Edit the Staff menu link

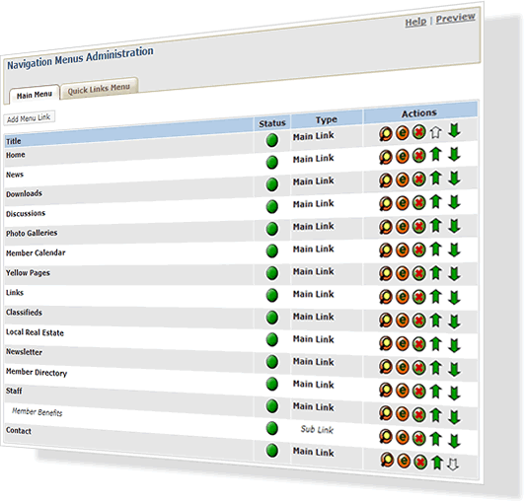[402, 414]
